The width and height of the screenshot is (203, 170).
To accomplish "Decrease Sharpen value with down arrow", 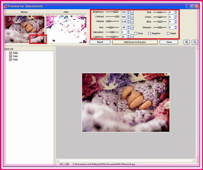I will 176,28.
